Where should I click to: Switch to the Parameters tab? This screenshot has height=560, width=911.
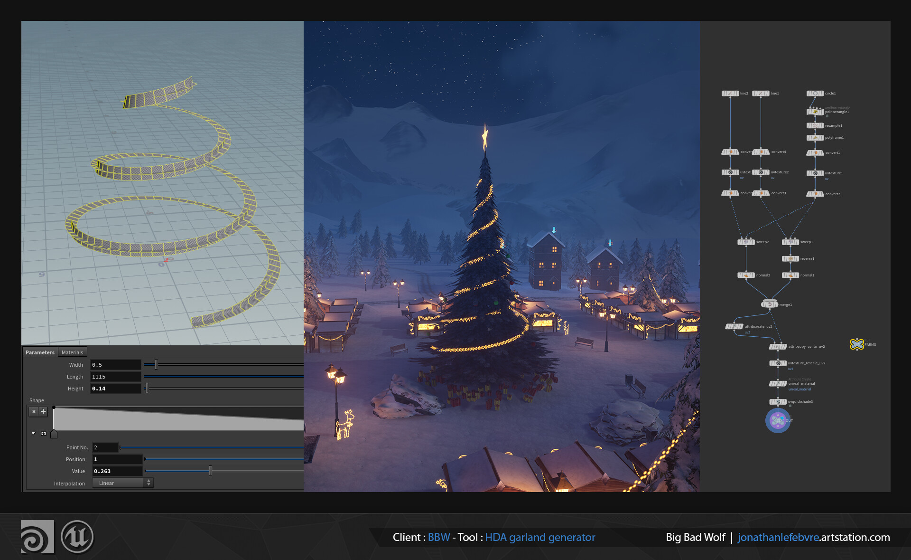pos(40,352)
